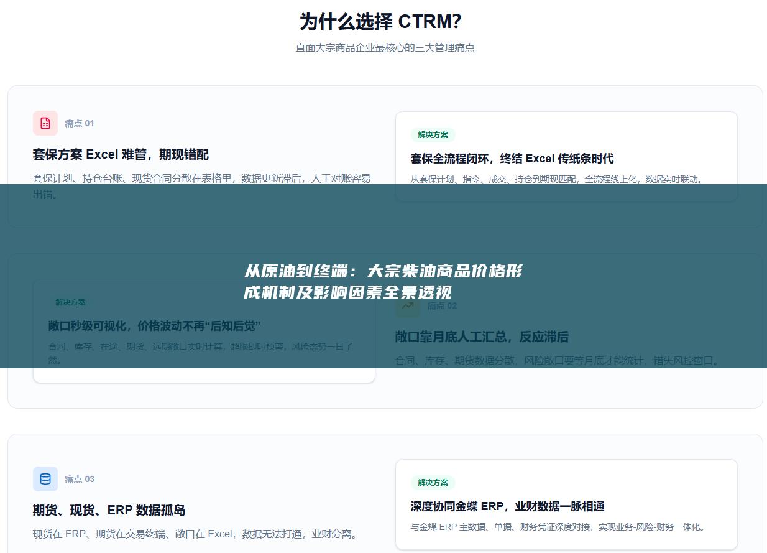Screen dimensions: 767x553
Task: Click the trend arrow icon beside 痛点 02
Action: [408, 305]
